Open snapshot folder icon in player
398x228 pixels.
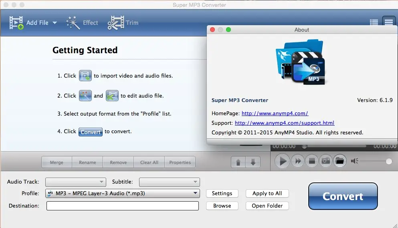[x=339, y=161]
